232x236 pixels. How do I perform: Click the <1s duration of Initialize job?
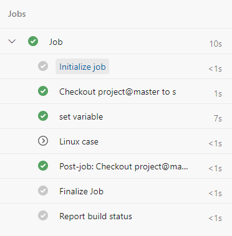[x=215, y=68]
